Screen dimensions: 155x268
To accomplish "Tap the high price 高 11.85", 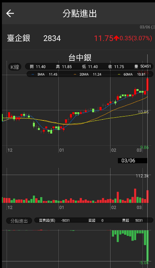I will [x=64, y=67].
